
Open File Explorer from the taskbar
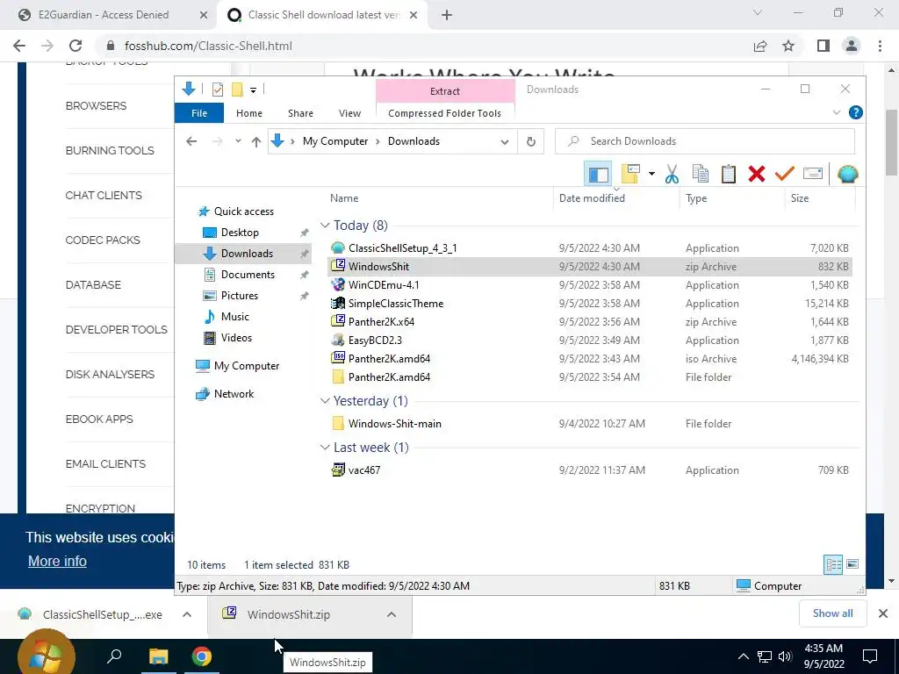point(159,656)
